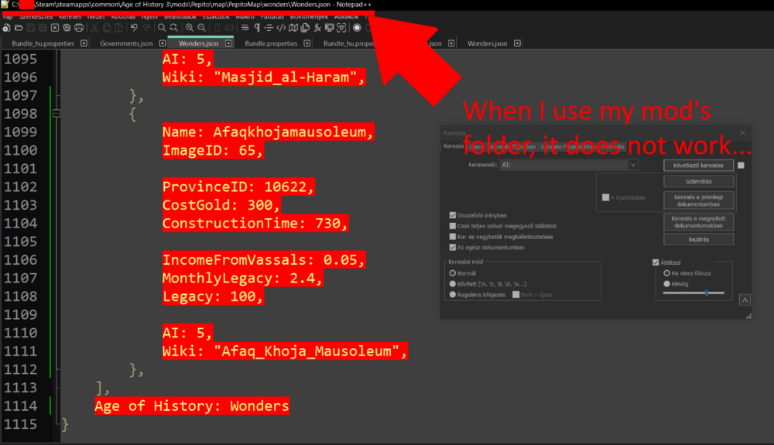Enable Kis- és nagybetűk megkülönböztetése checkbox

pyautogui.click(x=453, y=237)
